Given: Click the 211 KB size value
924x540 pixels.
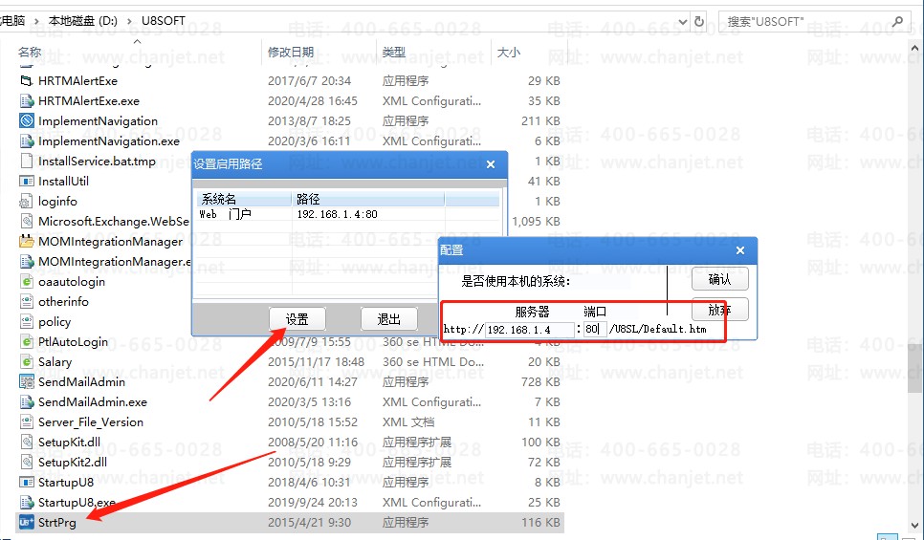Looking at the screenshot, I should [x=541, y=120].
